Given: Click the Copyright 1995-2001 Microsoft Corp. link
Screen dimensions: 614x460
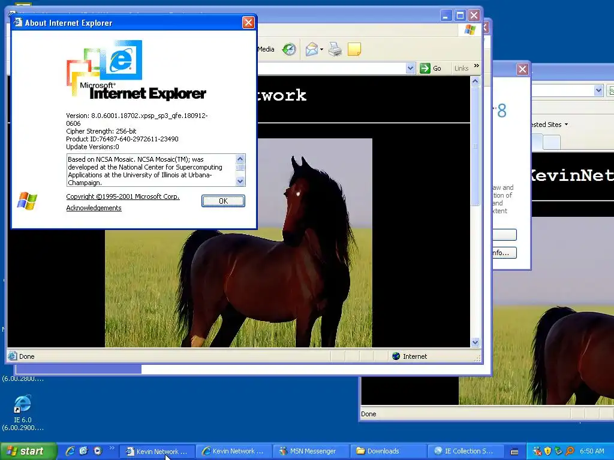Looking at the screenshot, I should (122, 196).
